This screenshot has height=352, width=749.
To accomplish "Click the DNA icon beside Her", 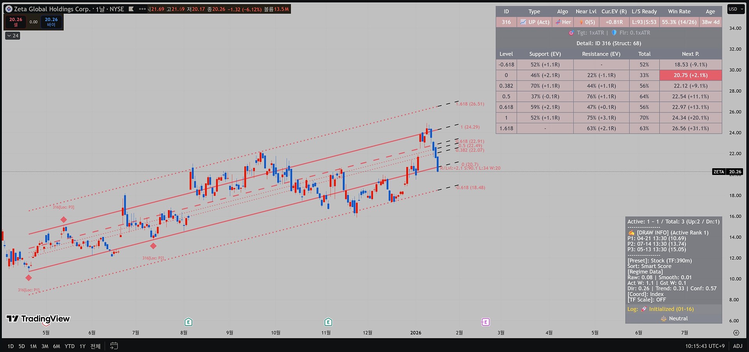I will tap(558, 22).
